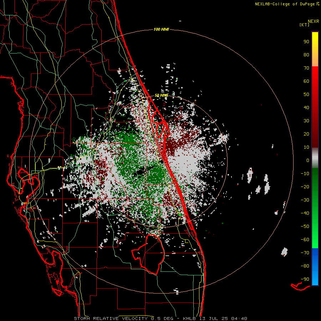This screenshot has height=321, width=321.
Task: Click the -20 value on velocity scale
Action: coord(305,187)
